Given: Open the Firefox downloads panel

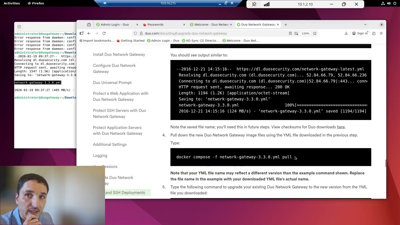Looking at the screenshot, I should point(346,33).
